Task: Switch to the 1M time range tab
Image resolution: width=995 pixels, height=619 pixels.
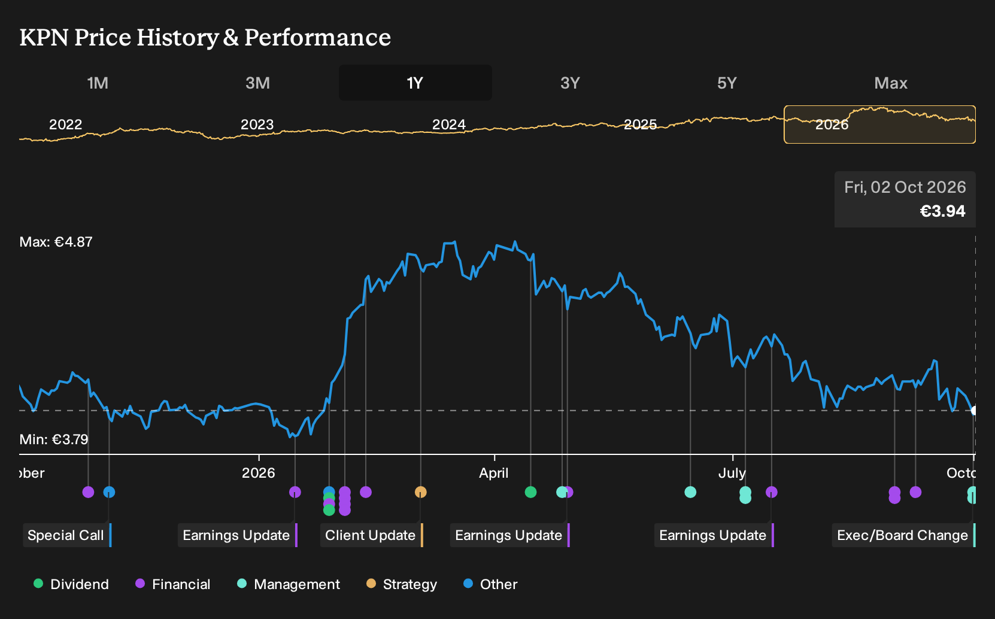Action: click(x=98, y=83)
